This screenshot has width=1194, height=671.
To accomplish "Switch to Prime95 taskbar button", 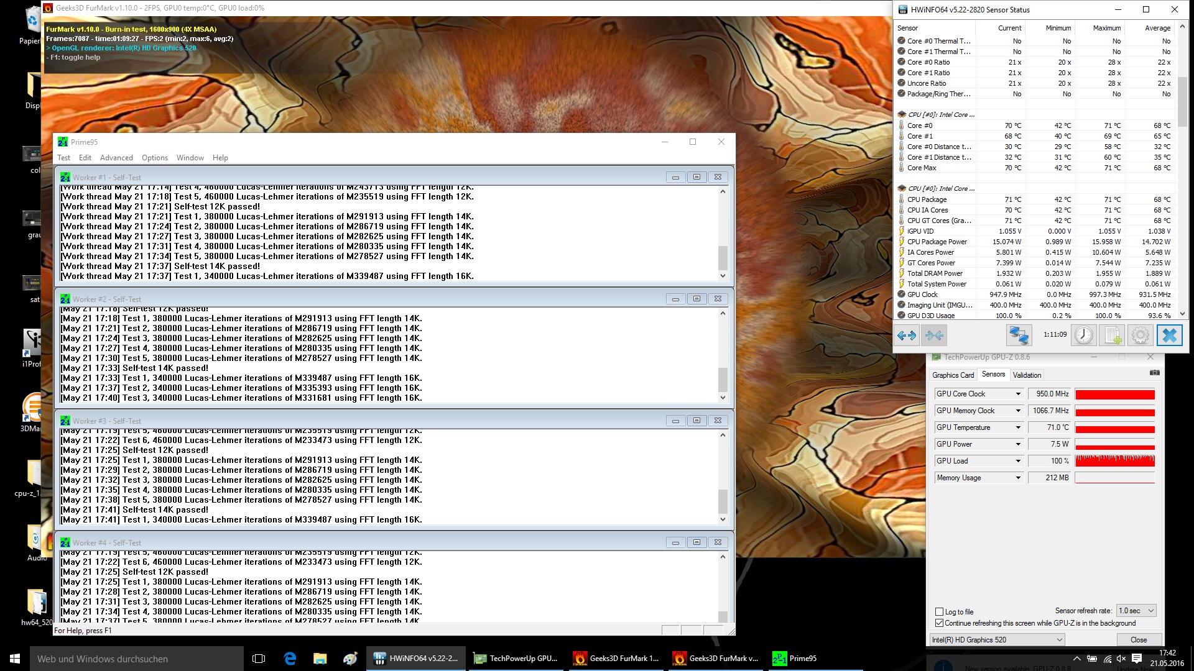I will tap(814, 659).
